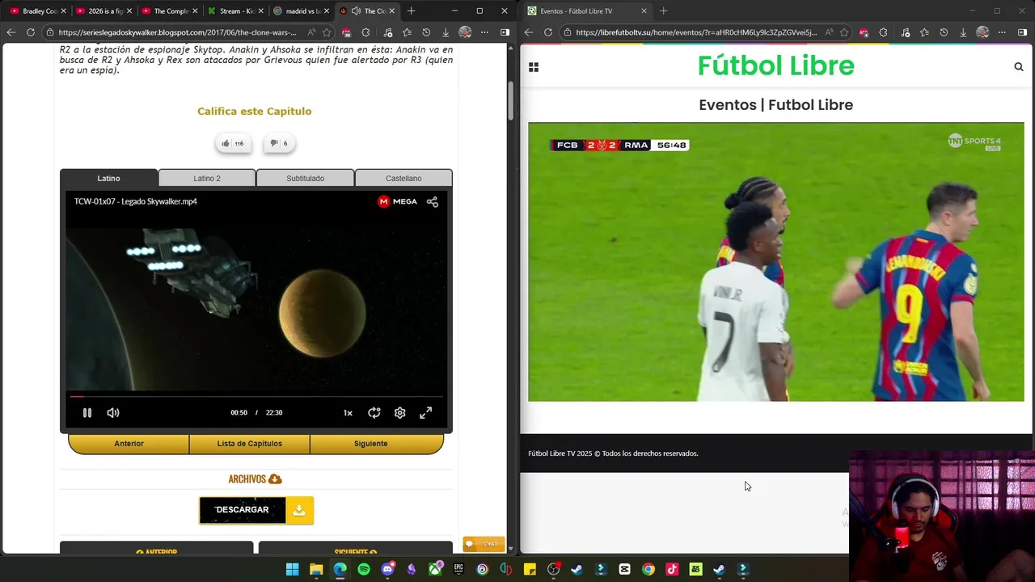Viewport: 1035px width, 582px height.
Task: Open Fútbol Libre grid menu icon
Action: (x=534, y=67)
